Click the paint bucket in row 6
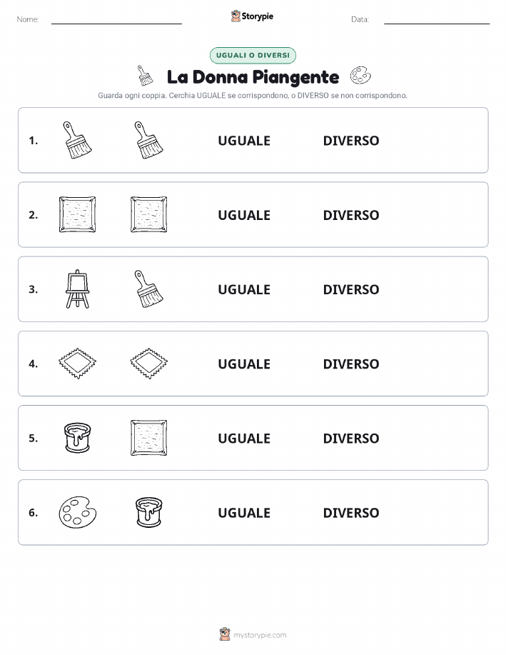The height and width of the screenshot is (655, 506). tap(148, 512)
